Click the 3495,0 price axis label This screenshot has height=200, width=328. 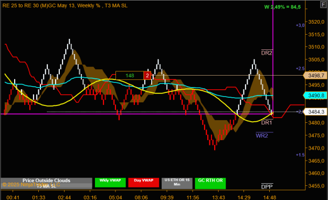coord(316,85)
